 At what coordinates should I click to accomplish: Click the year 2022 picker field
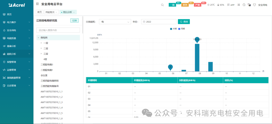(x=159, y=22)
